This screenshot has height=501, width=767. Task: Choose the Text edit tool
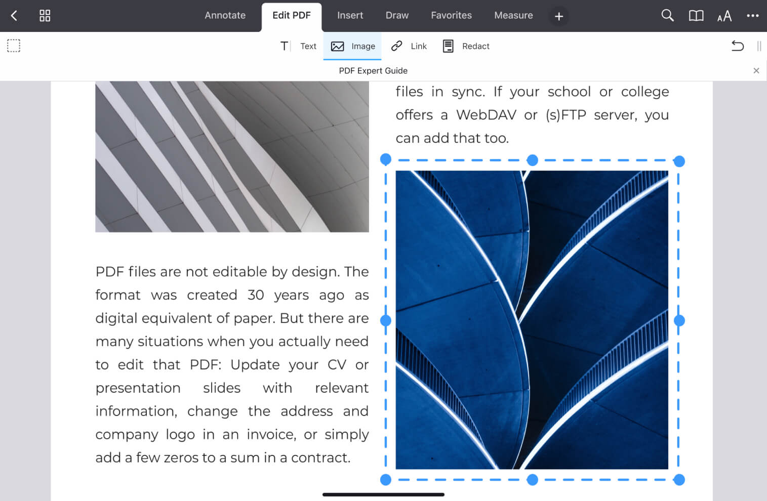click(x=298, y=46)
